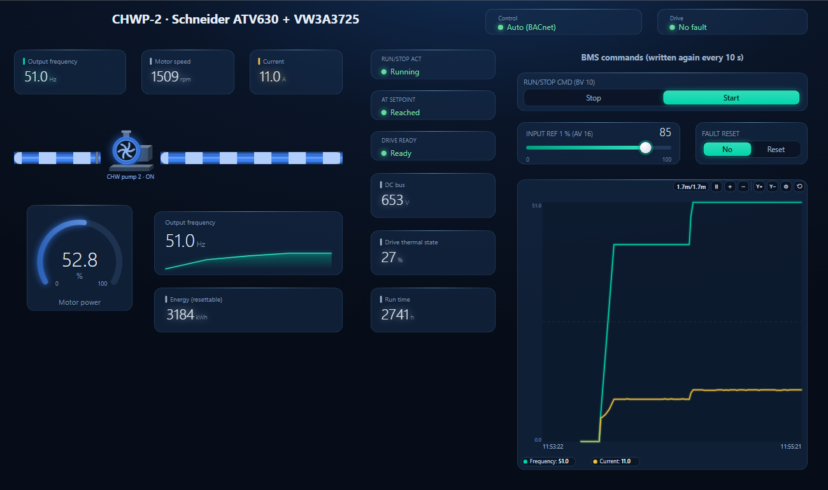Screen dimensions: 828x490
Task: Click the 27 % drive thermal state value
Action: [x=392, y=258]
